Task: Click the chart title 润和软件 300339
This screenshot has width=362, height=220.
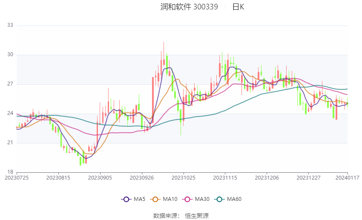Action: pos(189,7)
